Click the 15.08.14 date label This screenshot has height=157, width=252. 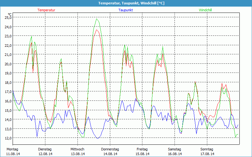click(143, 154)
